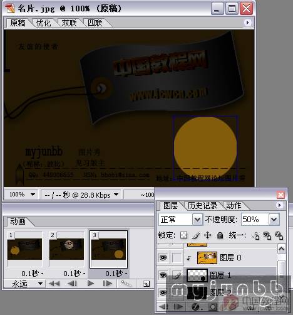293x315 pixels.
Task: Switch to the 优化 tab
Action: tap(44, 23)
